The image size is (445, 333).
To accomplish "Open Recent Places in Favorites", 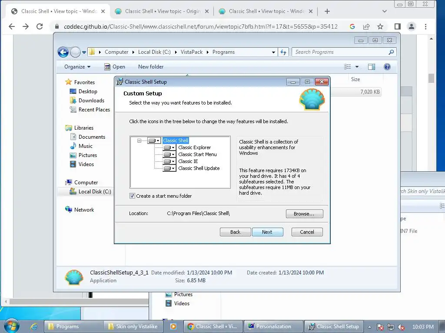I will [94, 110].
